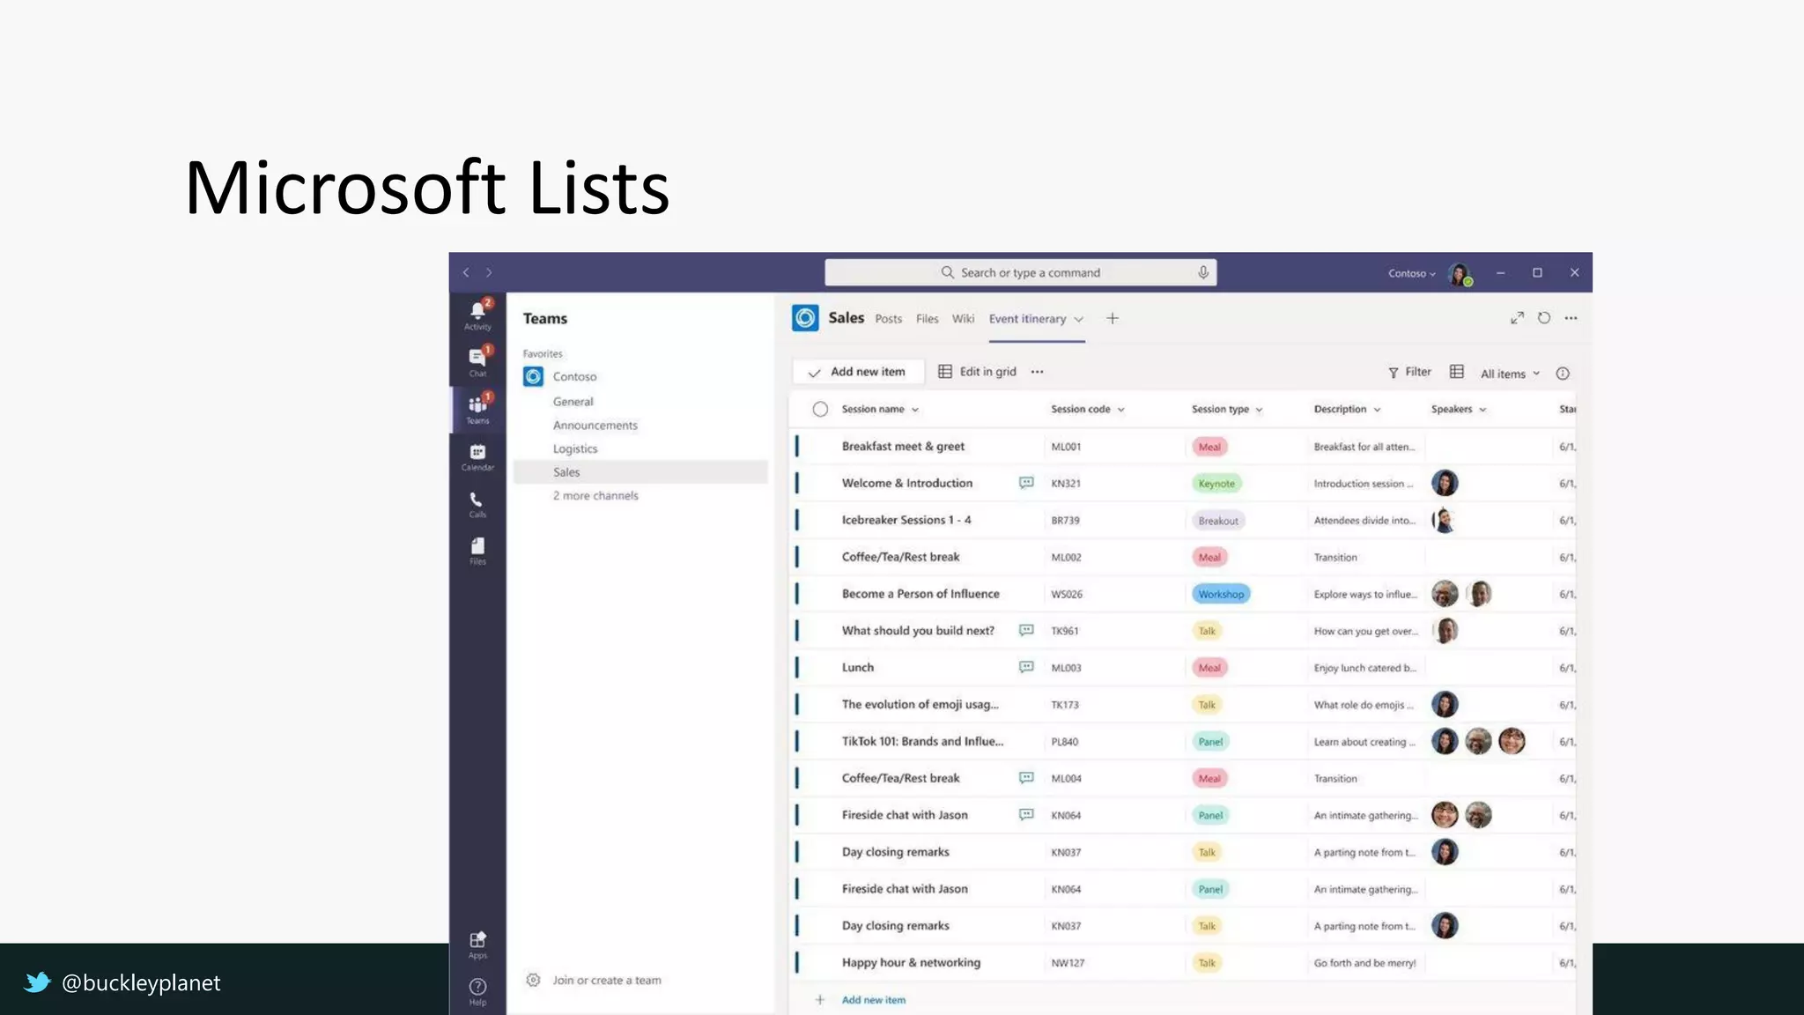Open Files in the sidebar
The width and height of the screenshot is (1804, 1015).
[477, 551]
